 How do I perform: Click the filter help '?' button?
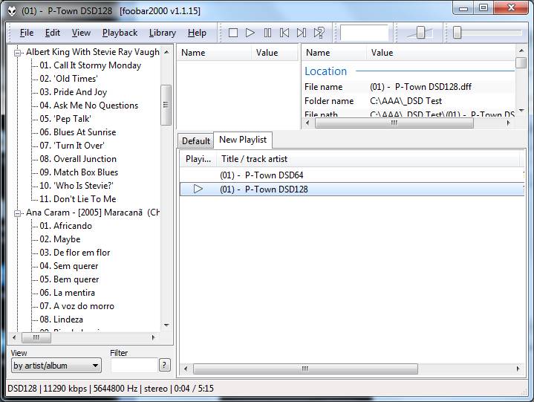tap(164, 365)
